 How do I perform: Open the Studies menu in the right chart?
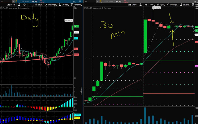coord(185,5)
